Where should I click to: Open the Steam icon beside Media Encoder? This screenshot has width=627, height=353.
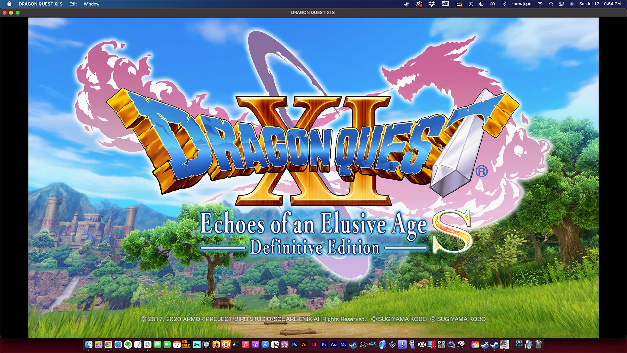tap(353, 345)
